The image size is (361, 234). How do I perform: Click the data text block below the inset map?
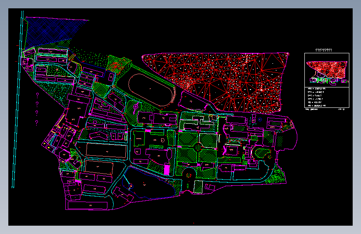(x=316, y=97)
